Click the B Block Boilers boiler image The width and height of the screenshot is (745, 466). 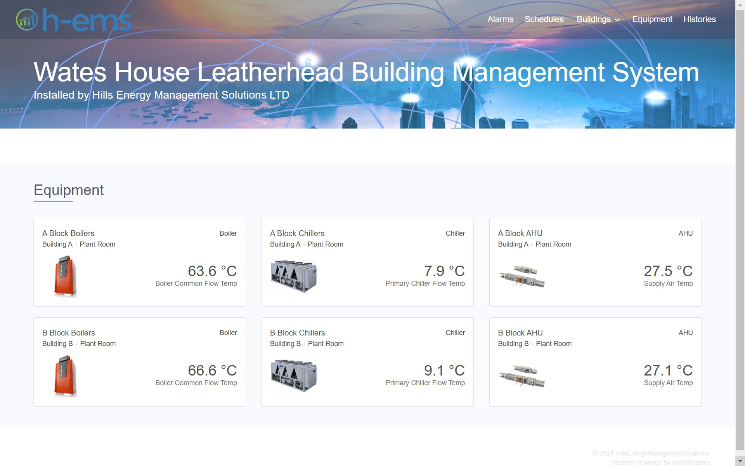coord(65,376)
